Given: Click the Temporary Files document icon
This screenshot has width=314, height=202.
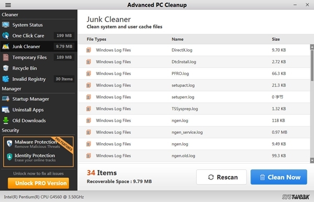Looking at the screenshot, I should pyautogui.click(x=6, y=57).
